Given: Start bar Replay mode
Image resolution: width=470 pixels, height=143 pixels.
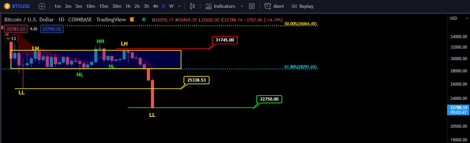Looking at the screenshot, I should tap(302, 6).
